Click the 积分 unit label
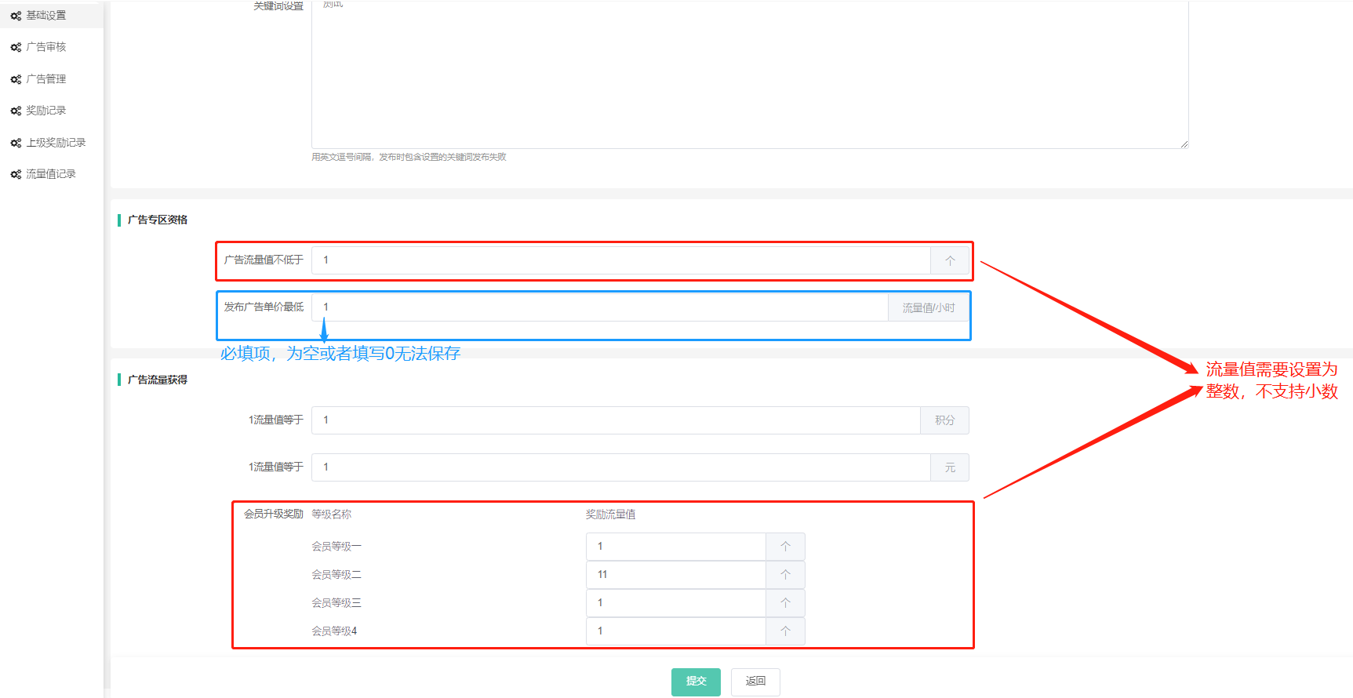Screen dimensions: 1353x698 [x=945, y=420]
